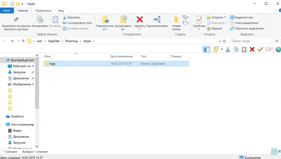Click the folder options toolbar icon

pos(216,49)
